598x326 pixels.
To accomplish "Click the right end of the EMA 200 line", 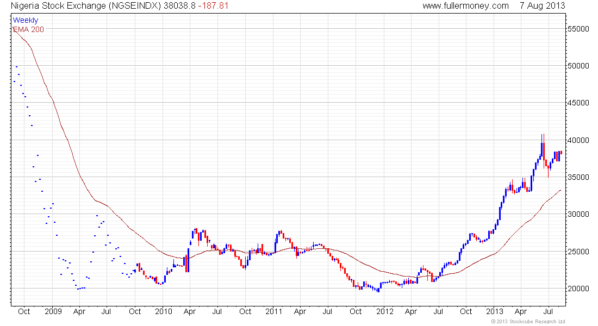I will click(x=560, y=190).
